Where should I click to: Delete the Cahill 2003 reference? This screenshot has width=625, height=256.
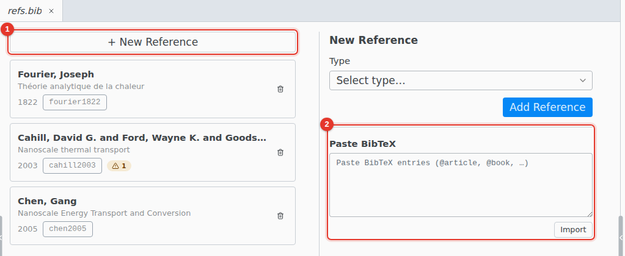280,152
